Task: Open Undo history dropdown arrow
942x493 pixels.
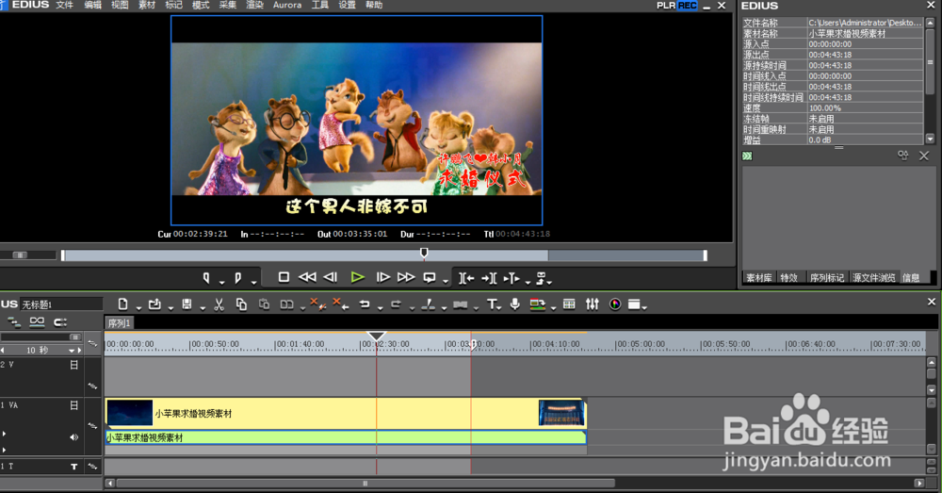Action: (381, 308)
